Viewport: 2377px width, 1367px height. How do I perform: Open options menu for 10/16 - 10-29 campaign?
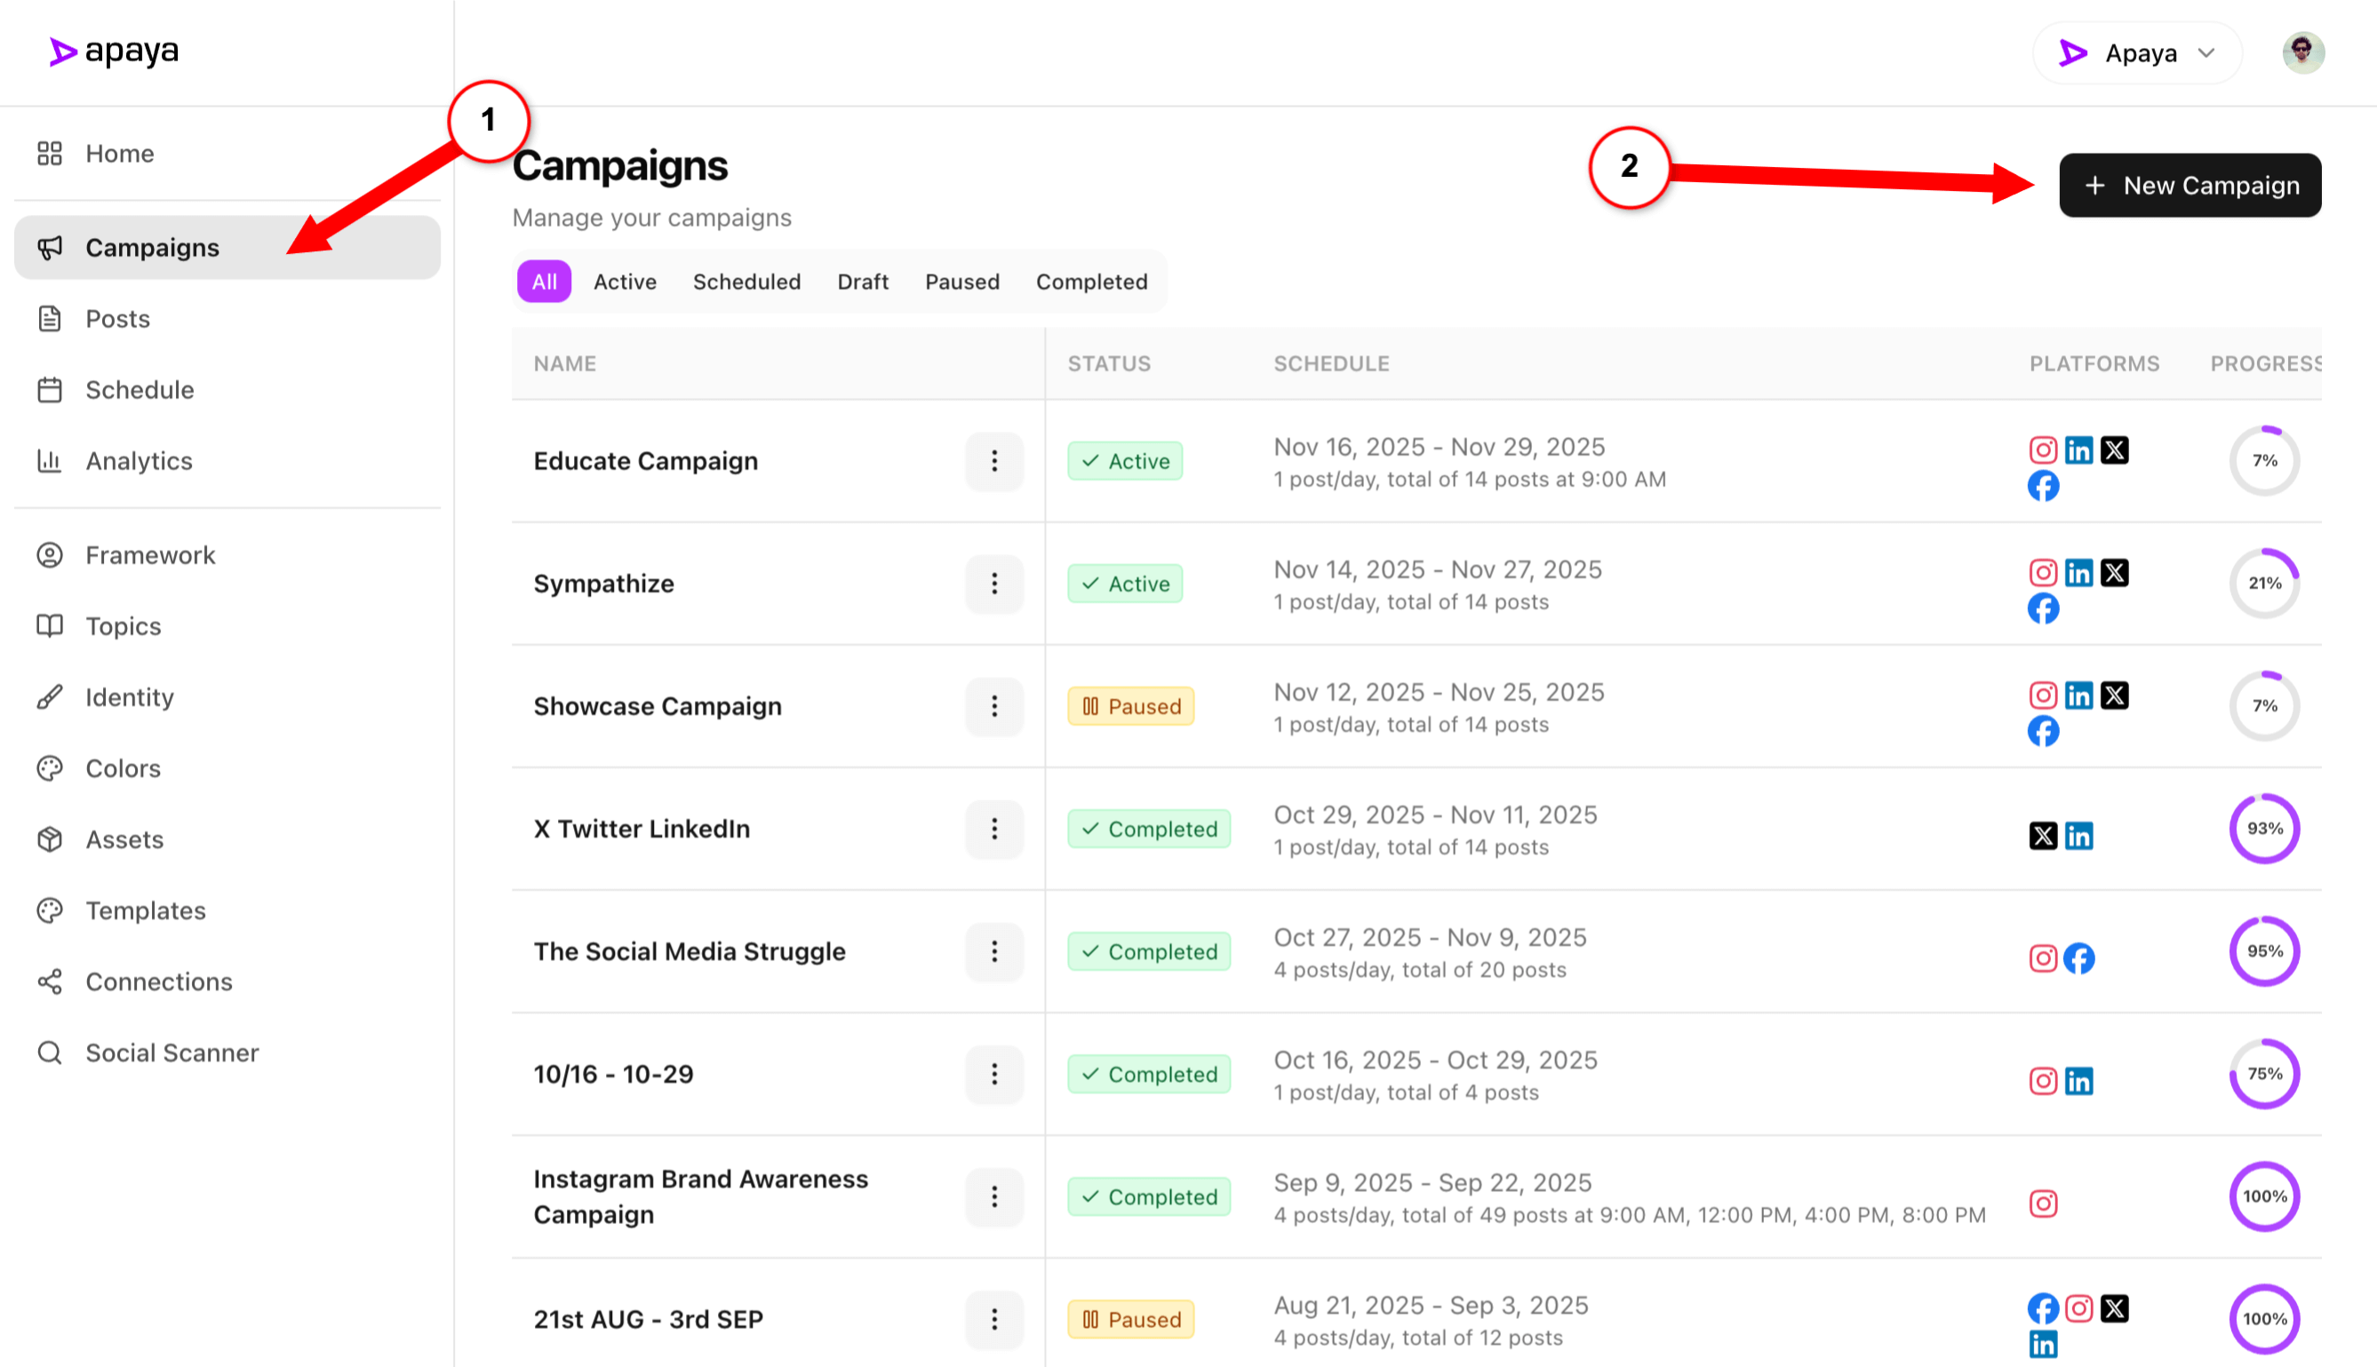pos(993,1074)
